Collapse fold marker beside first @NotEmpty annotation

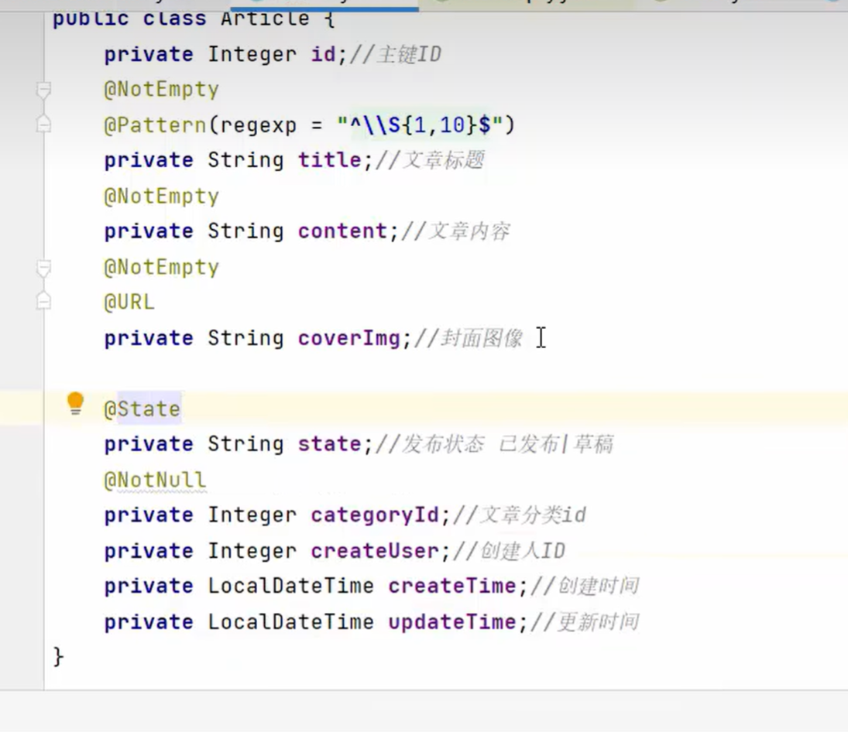tap(44, 90)
